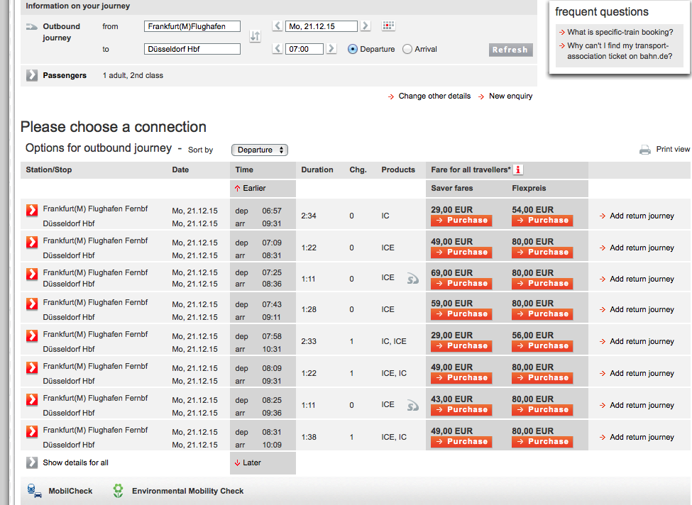Click the date field Mo, 21.12.15

coord(322,26)
